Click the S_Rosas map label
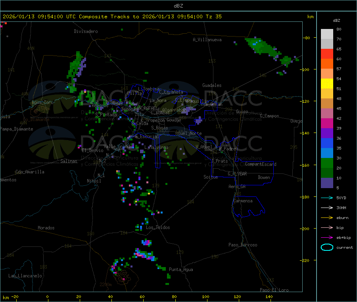Viewport: 357px width, 302px height. pyautogui.click(x=159, y=128)
